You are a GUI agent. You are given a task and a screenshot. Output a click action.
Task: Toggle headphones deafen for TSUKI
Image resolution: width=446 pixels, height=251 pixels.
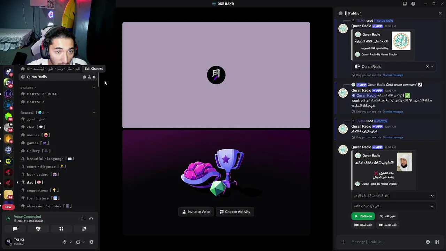coord(78,242)
